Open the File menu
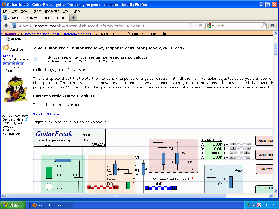 (5, 11)
